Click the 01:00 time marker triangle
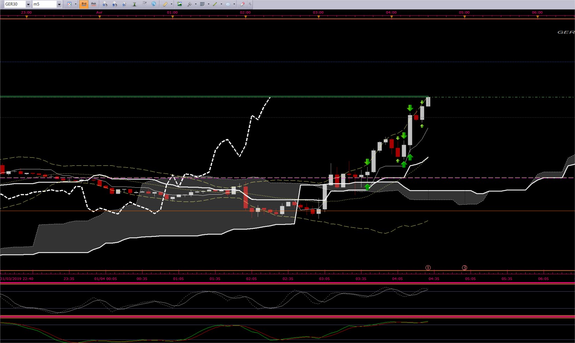Viewport: 575px width, 343px height. (173, 17)
